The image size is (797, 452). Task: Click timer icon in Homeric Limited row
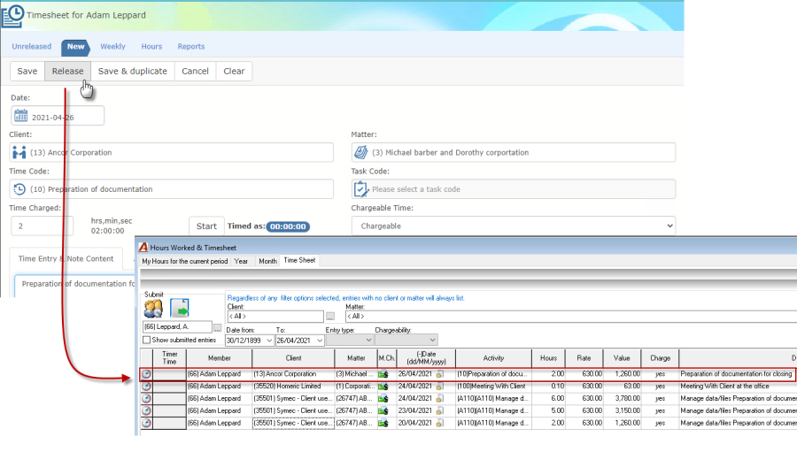(x=146, y=386)
